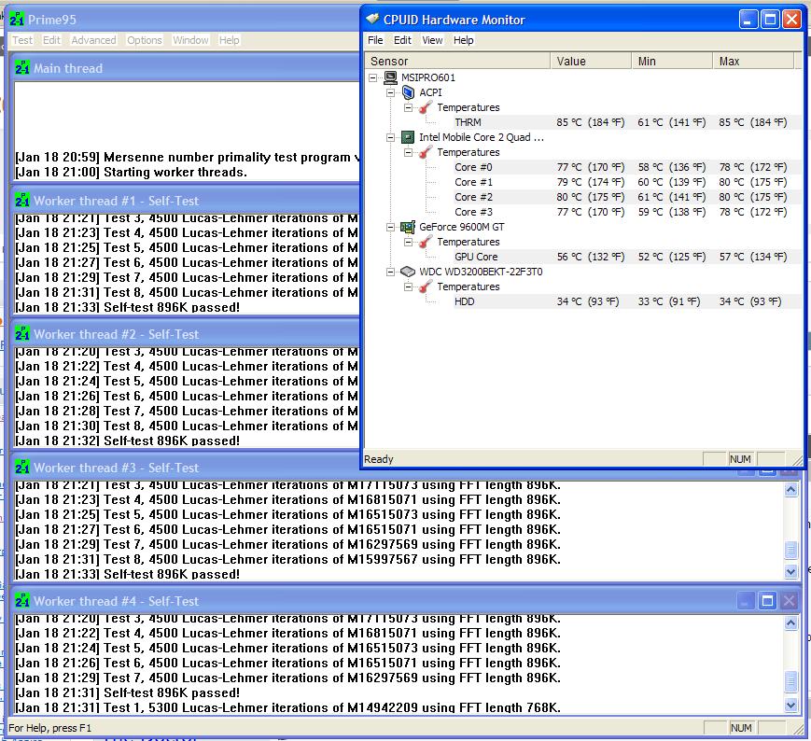The image size is (811, 741).
Task: Click scrollbar thumb in Worker thread #4
Action: (790, 681)
